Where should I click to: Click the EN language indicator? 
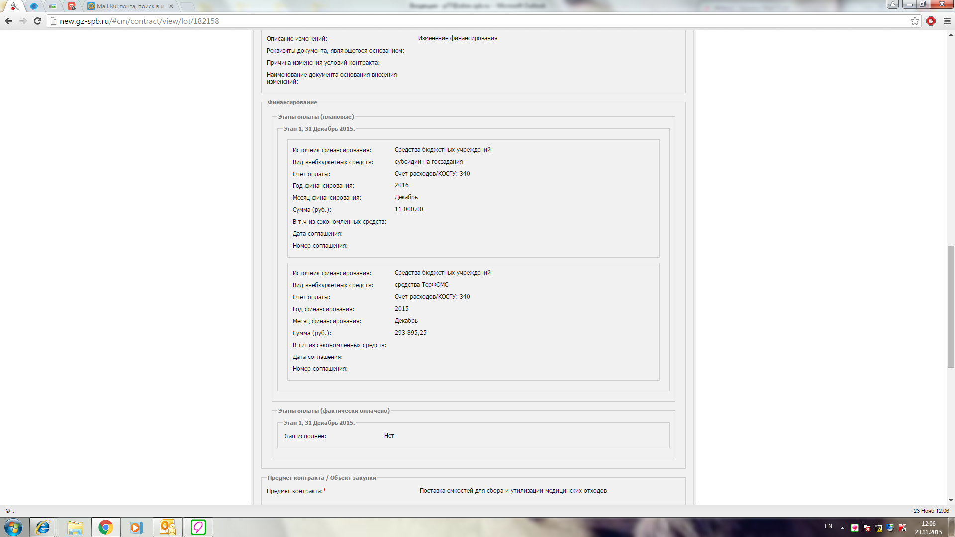point(828,526)
